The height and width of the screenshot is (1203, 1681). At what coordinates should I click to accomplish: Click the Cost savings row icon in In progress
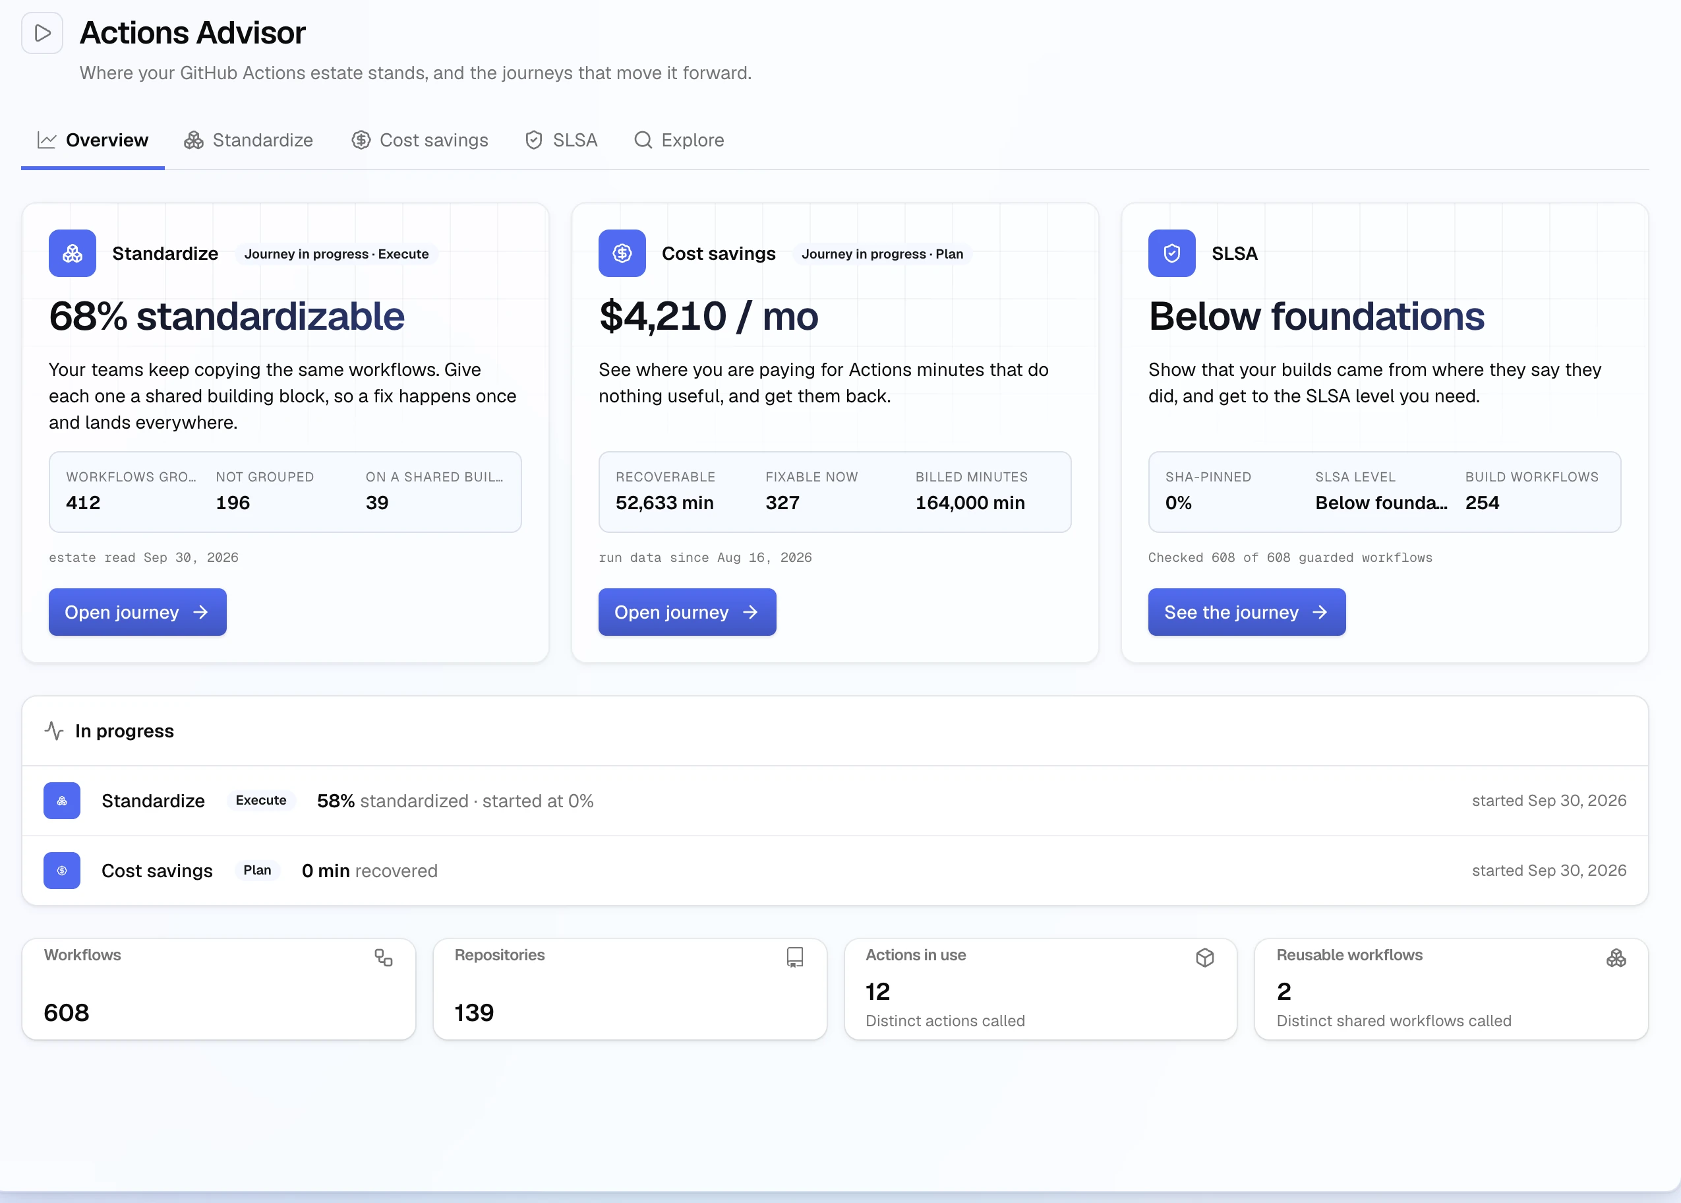coord(62,871)
